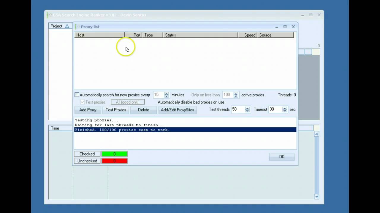Click the All (good only) button

(x=128, y=102)
